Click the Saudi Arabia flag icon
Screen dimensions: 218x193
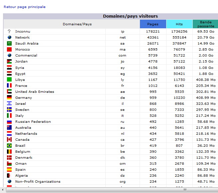click(9, 43)
